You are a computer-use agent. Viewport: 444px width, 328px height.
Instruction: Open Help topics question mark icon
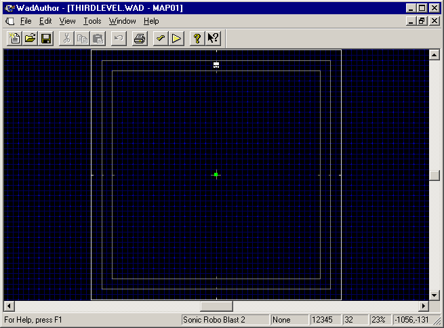pos(197,38)
